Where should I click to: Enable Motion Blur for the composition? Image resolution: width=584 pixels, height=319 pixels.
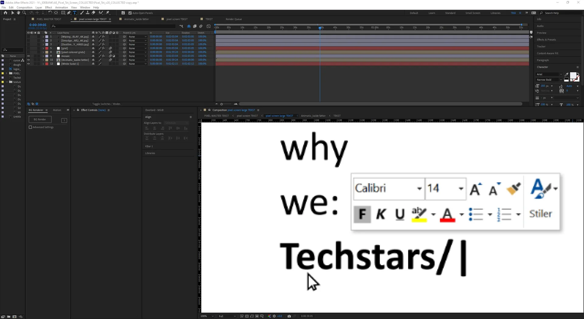click(x=201, y=26)
